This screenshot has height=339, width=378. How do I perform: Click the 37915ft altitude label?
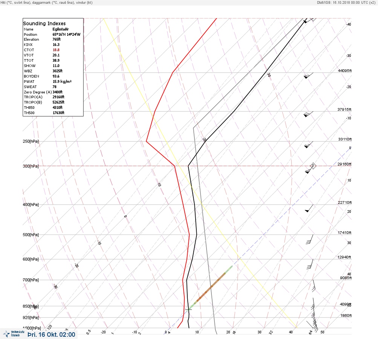[x=344, y=109]
